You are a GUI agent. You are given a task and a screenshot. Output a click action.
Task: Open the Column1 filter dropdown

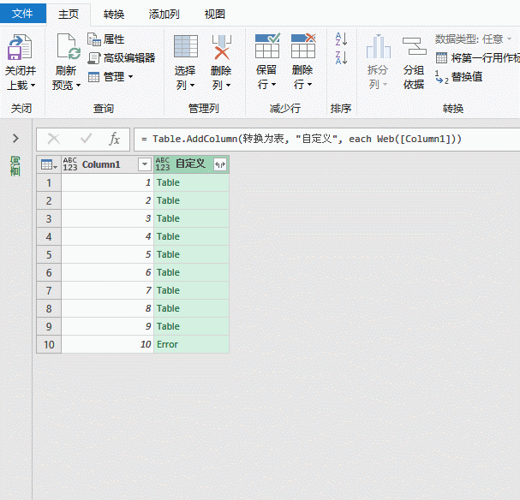145,164
